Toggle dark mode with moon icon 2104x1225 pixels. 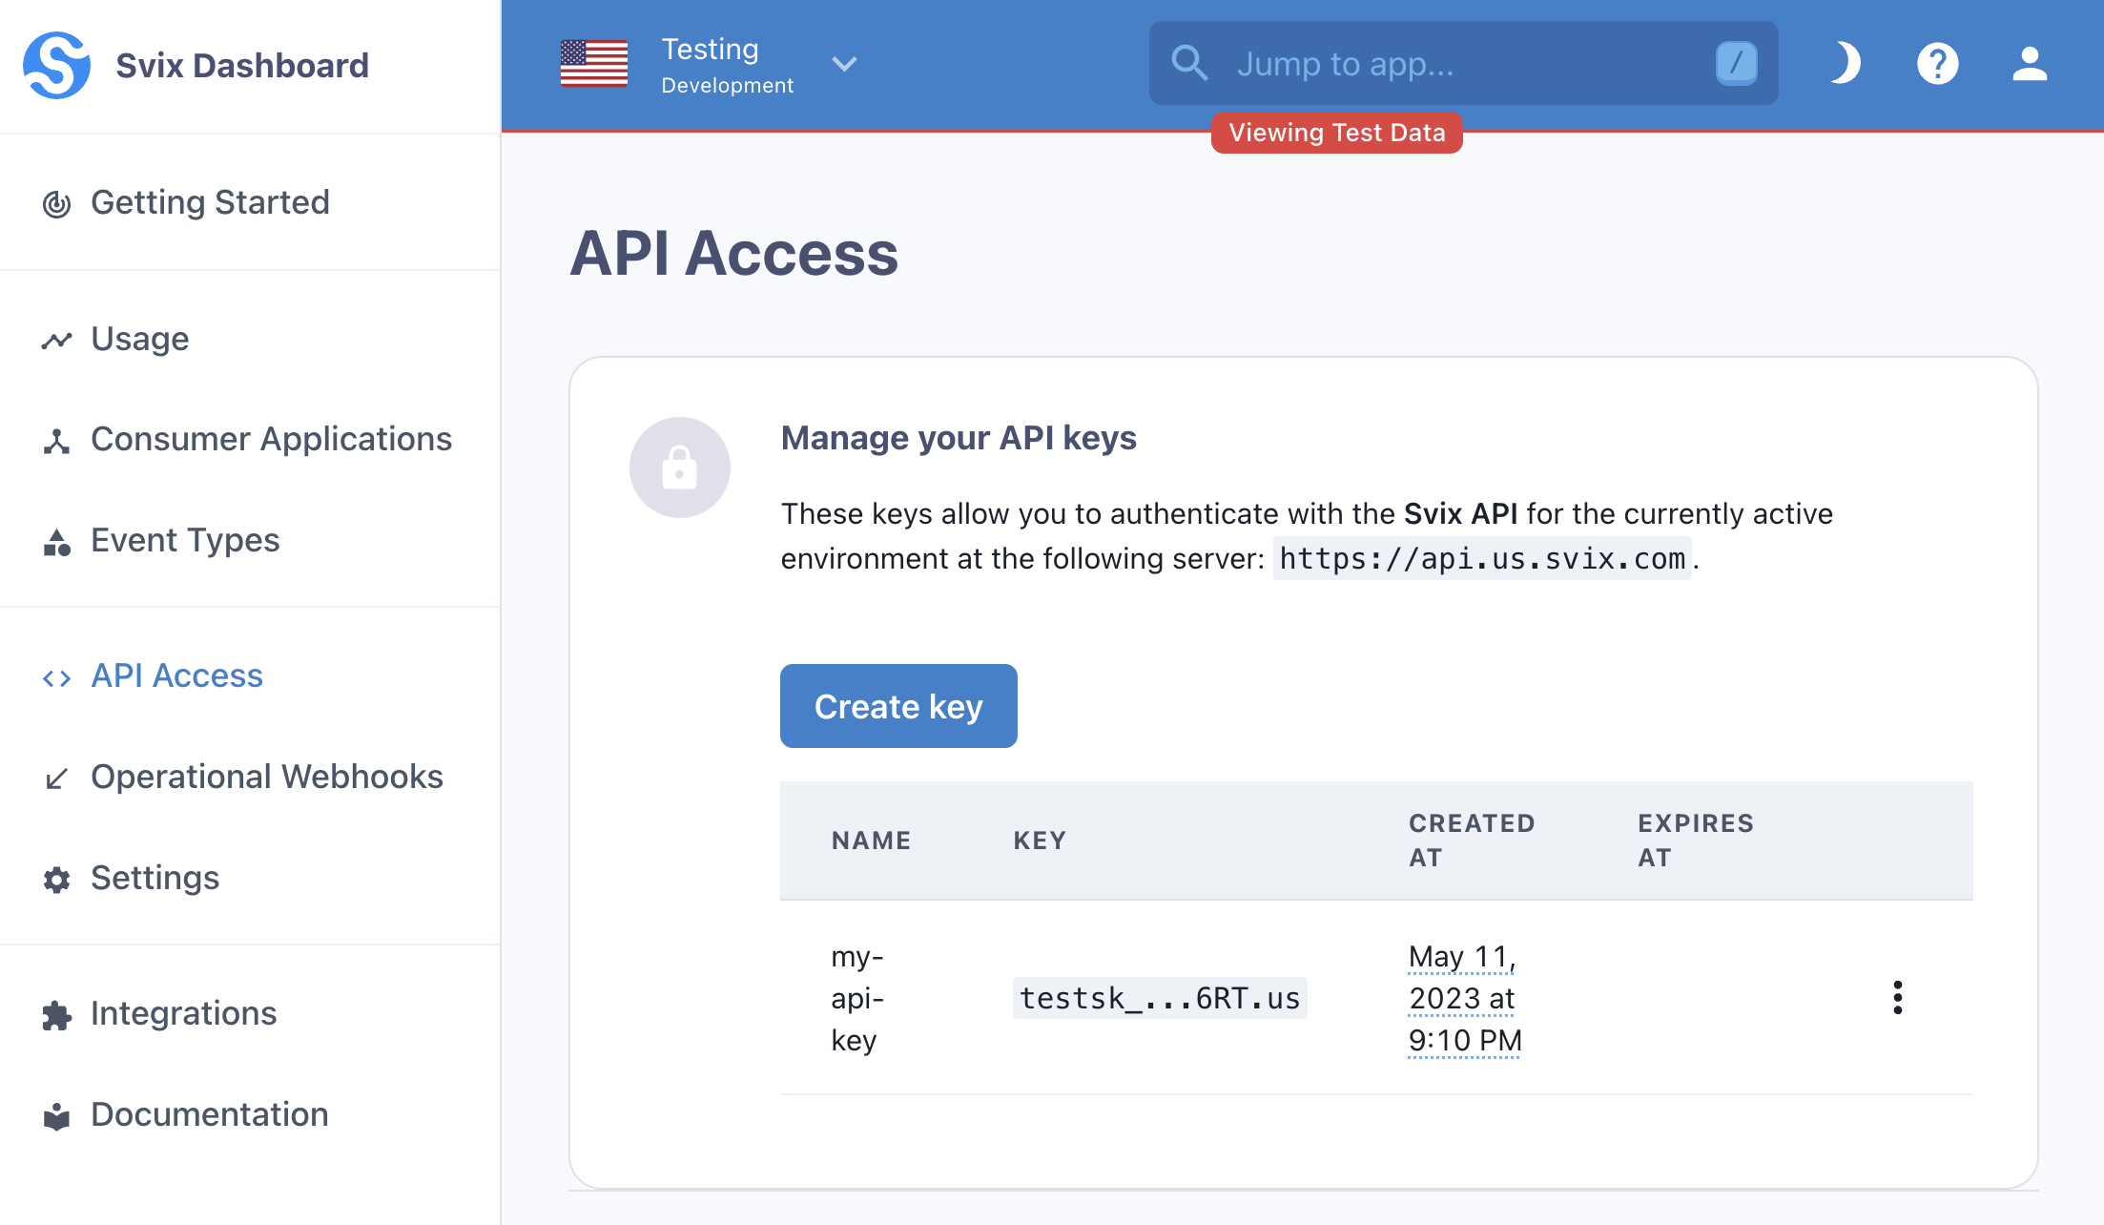[1845, 64]
